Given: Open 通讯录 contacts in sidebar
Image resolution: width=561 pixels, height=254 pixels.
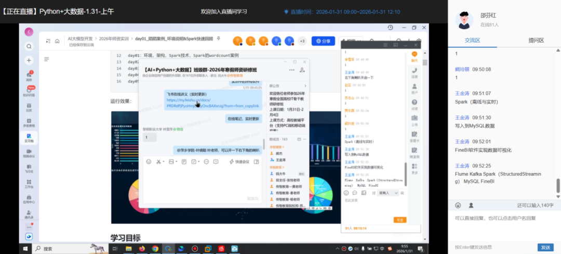Looking at the screenshot, I should click(29, 213).
